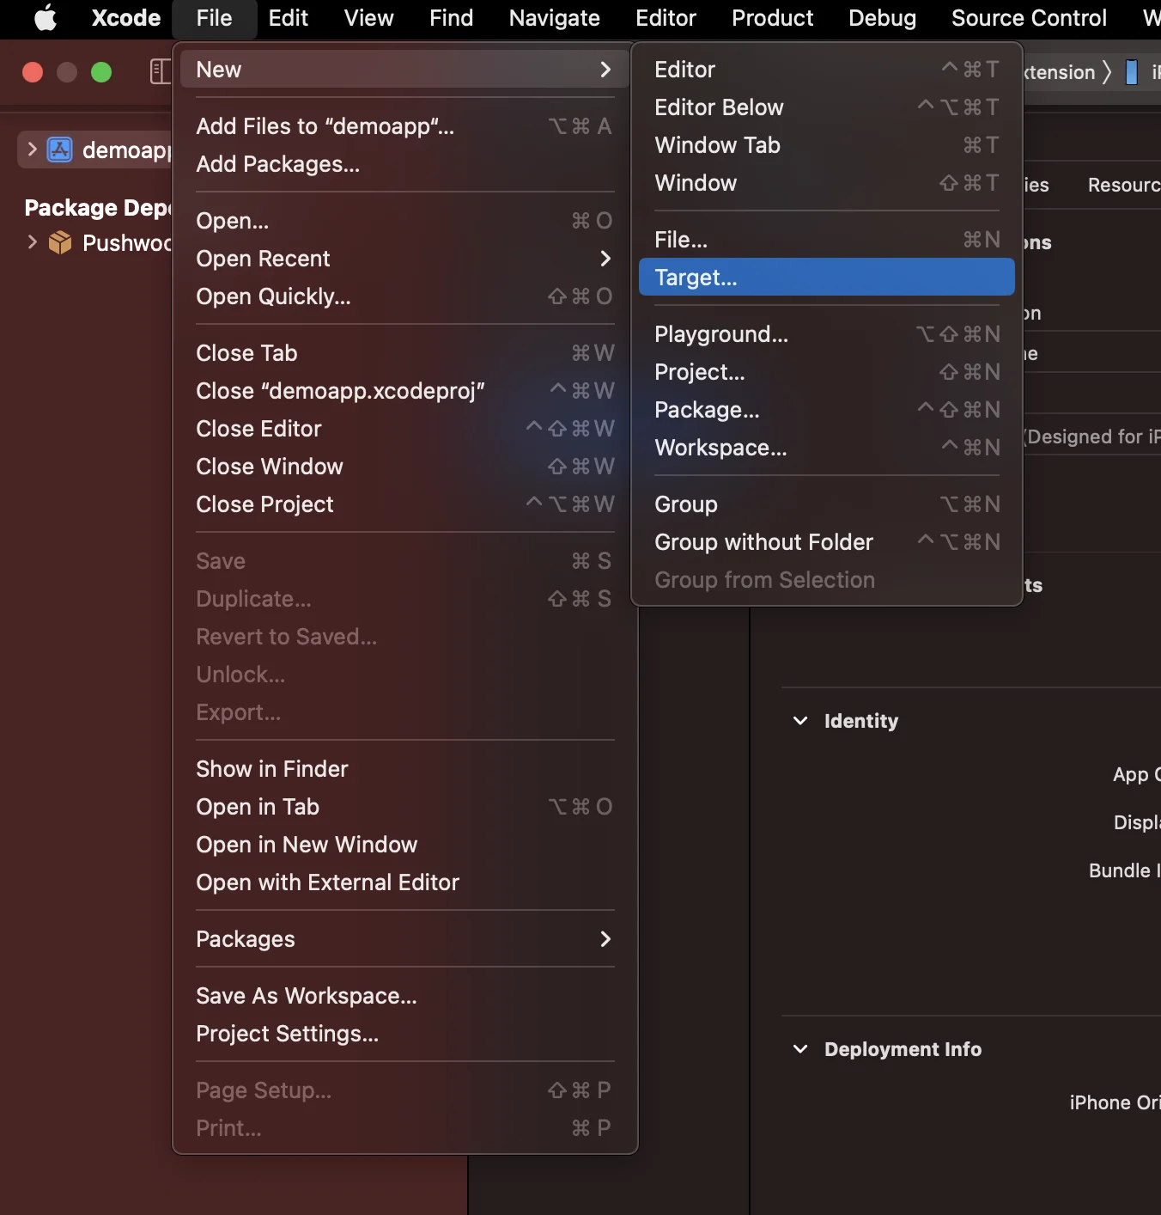Expand the Pushwoosh package dependency
Viewport: 1161px width, 1215px height.
[32, 242]
